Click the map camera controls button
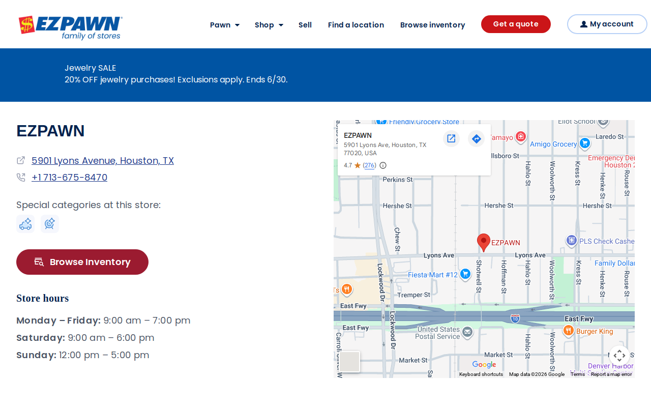The width and height of the screenshot is (651, 407). pos(619,356)
